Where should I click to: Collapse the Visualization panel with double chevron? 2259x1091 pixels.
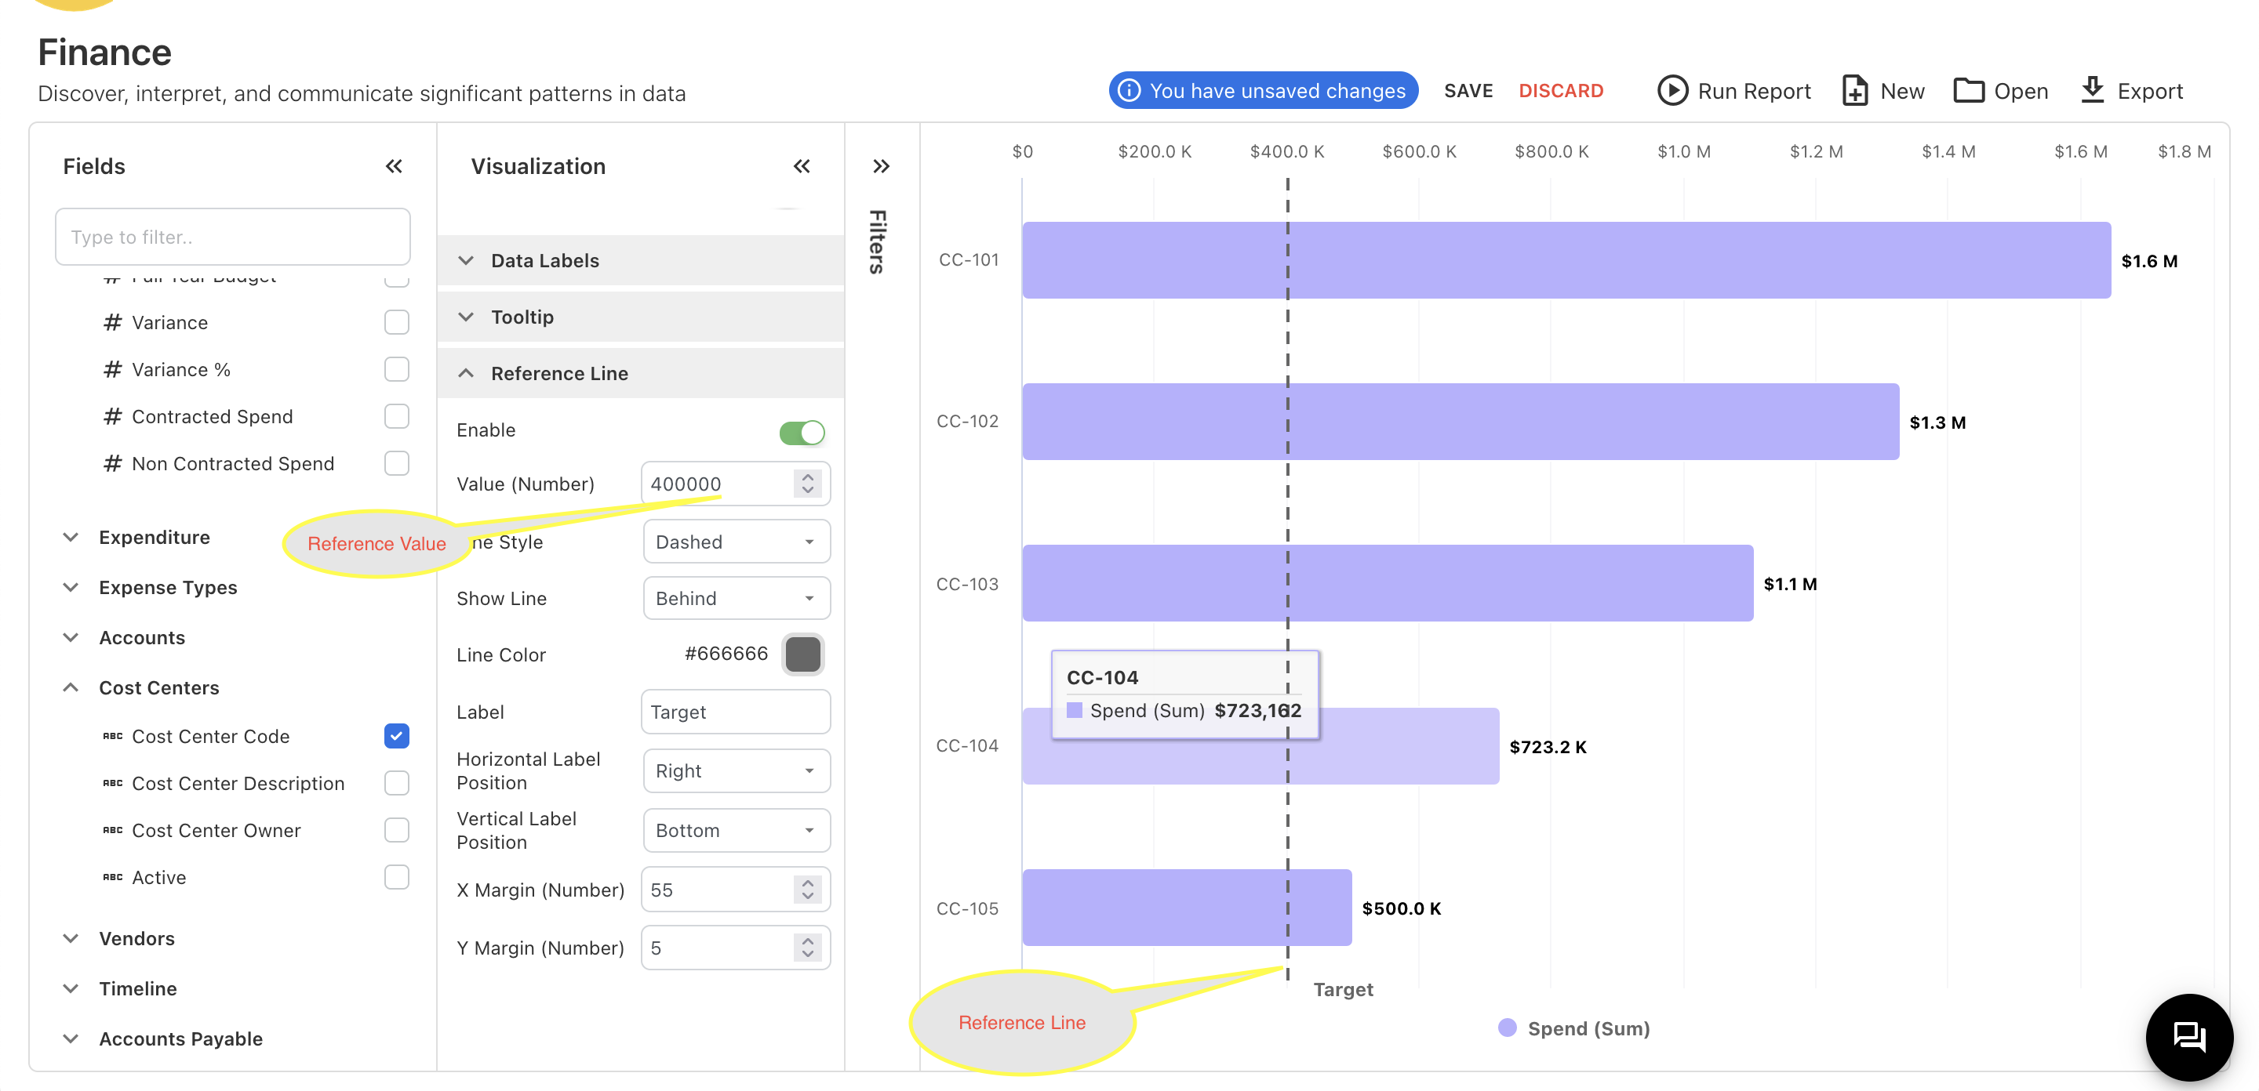click(802, 166)
